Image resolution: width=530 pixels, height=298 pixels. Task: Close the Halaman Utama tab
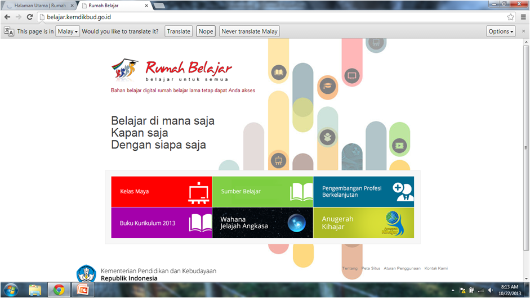click(72, 6)
